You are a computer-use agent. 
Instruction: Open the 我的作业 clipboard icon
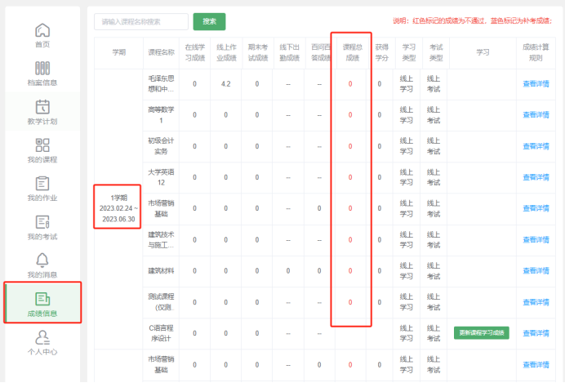click(42, 184)
